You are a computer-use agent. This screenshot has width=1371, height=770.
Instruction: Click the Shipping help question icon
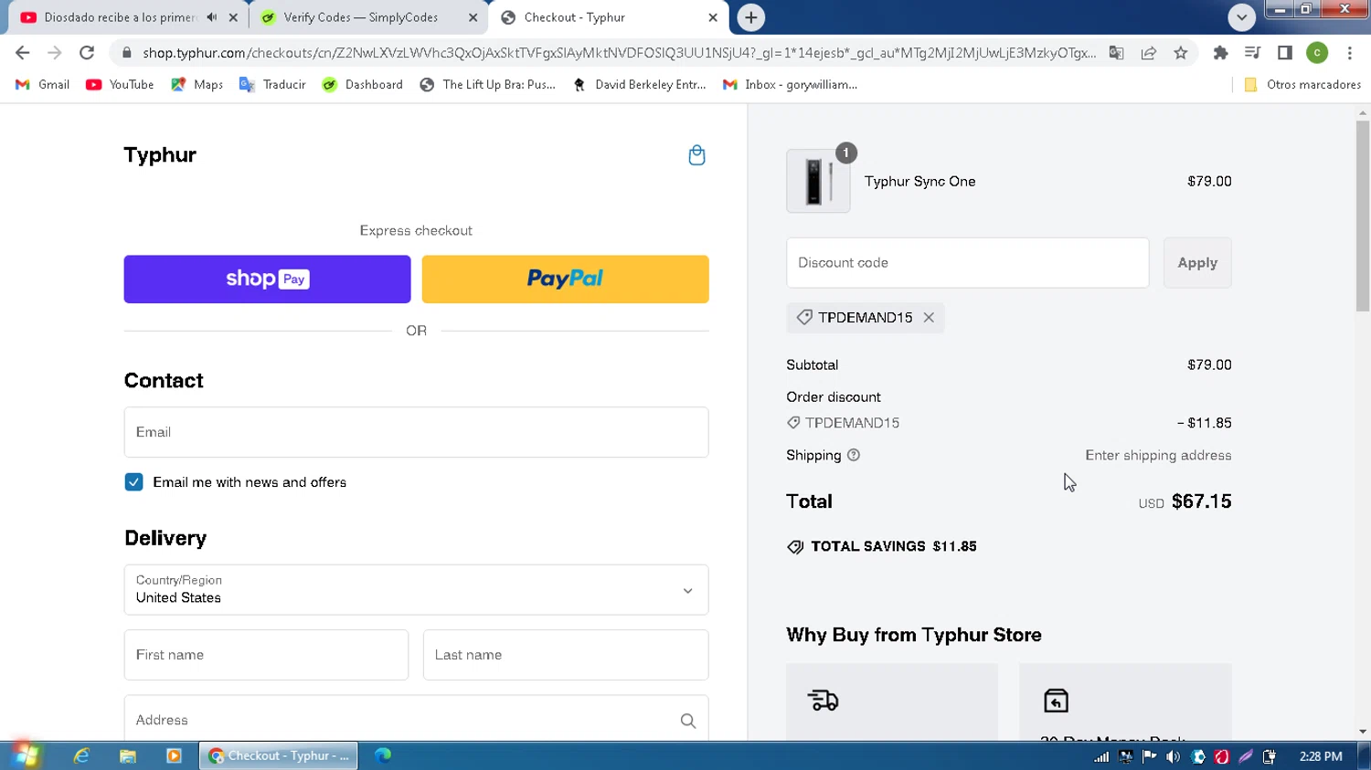click(854, 455)
